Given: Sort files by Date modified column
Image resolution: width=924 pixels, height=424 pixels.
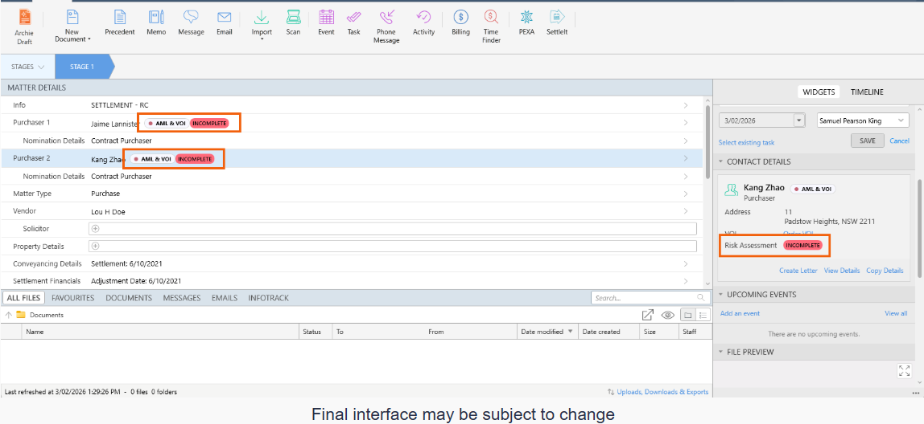Looking at the screenshot, I should [547, 332].
